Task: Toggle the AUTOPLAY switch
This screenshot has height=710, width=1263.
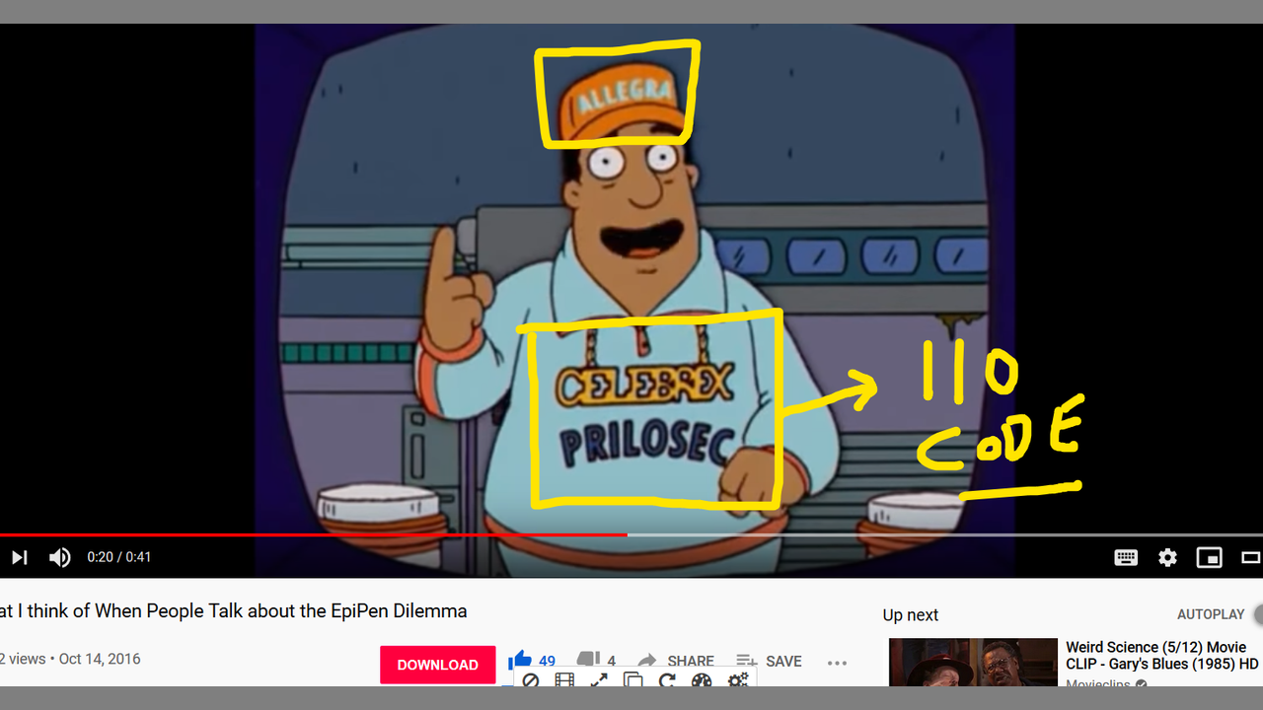Action: coord(1257,614)
